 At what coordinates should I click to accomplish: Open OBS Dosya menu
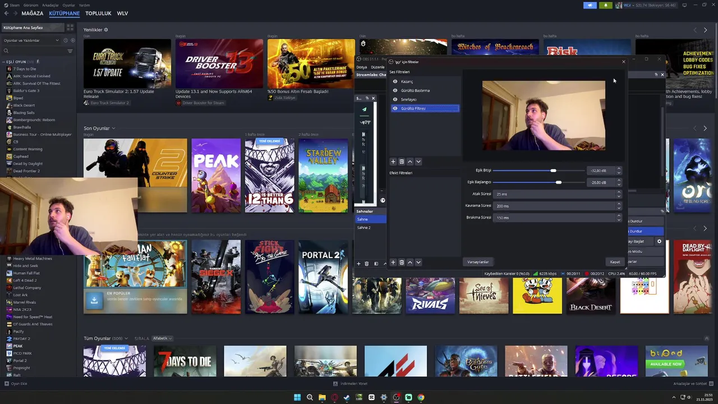[x=361, y=67]
